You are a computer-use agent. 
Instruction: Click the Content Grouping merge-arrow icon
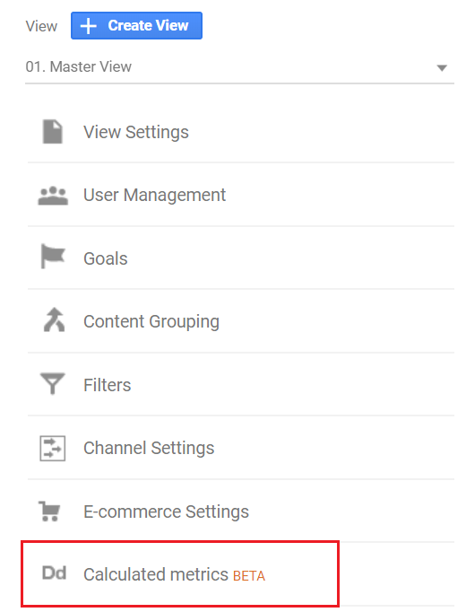[54, 319]
